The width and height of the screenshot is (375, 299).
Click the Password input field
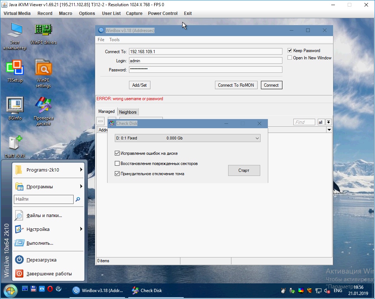point(206,70)
